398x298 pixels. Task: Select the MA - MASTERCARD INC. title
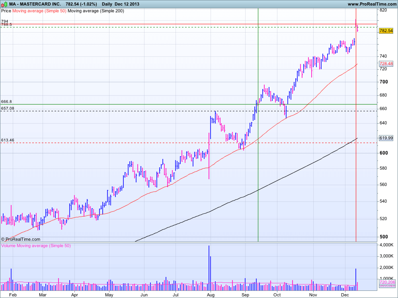click(x=35, y=4)
